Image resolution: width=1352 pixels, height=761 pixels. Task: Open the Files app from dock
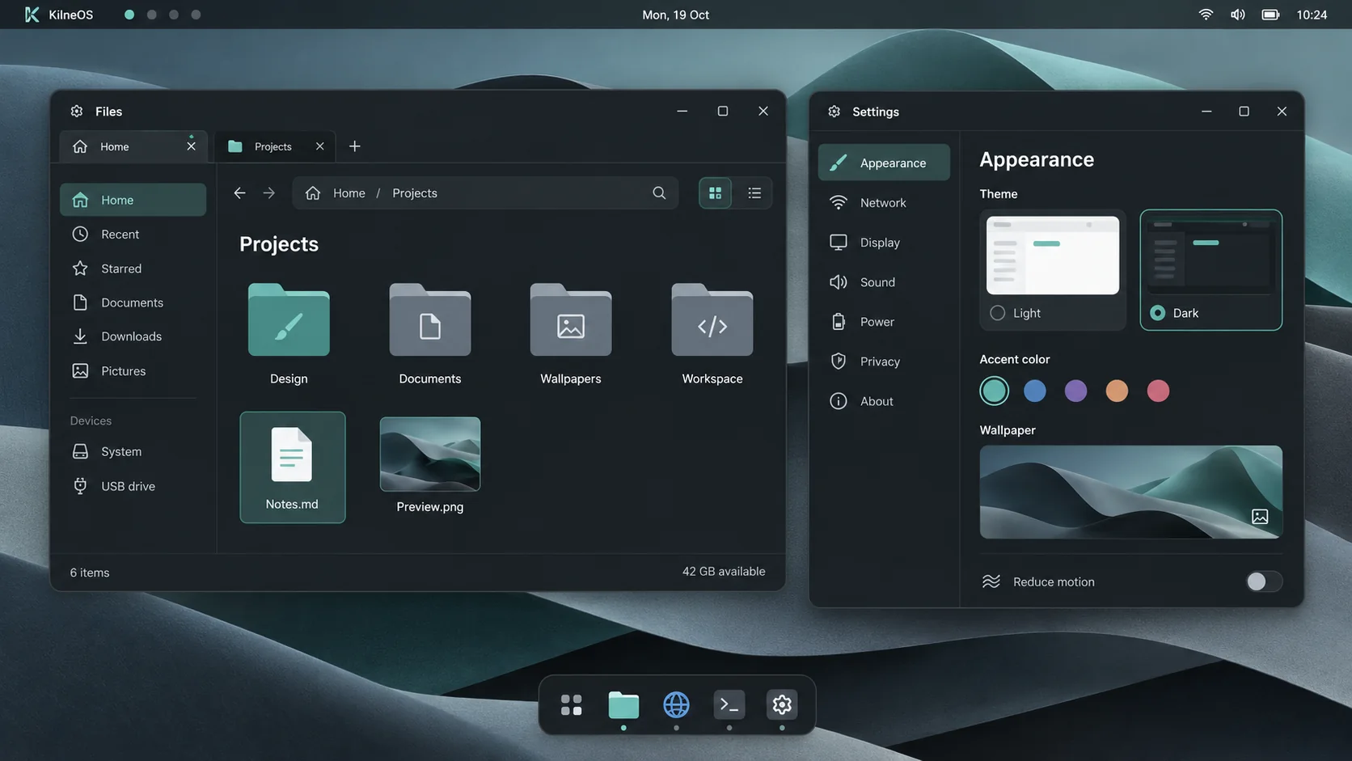click(x=623, y=704)
